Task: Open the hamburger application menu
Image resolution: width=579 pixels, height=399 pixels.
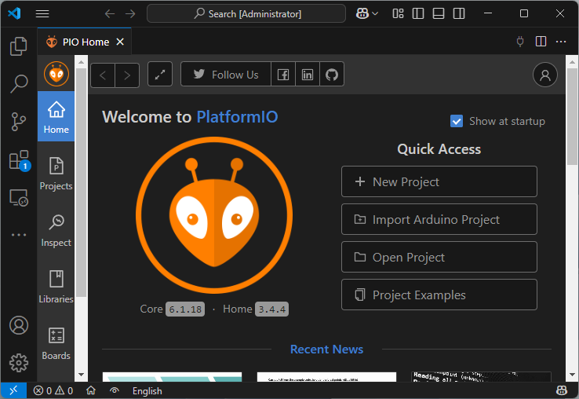Action: (42, 13)
